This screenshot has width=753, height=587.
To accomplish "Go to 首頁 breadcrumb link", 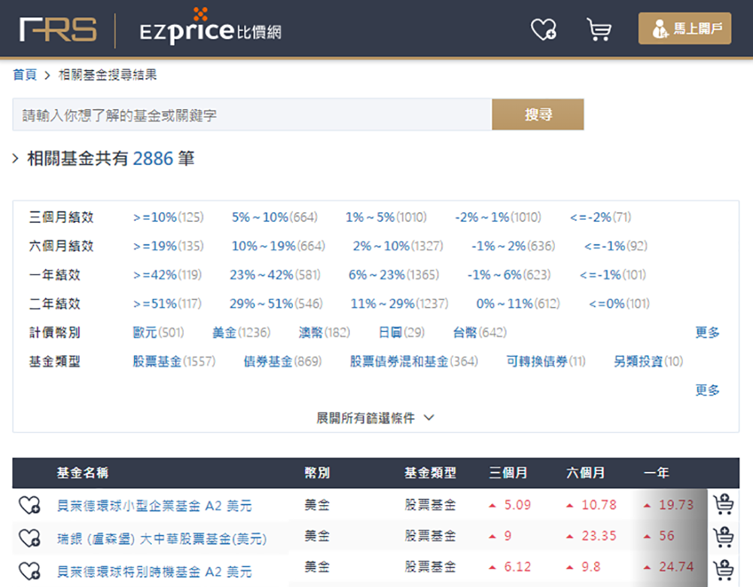I will 25,75.
